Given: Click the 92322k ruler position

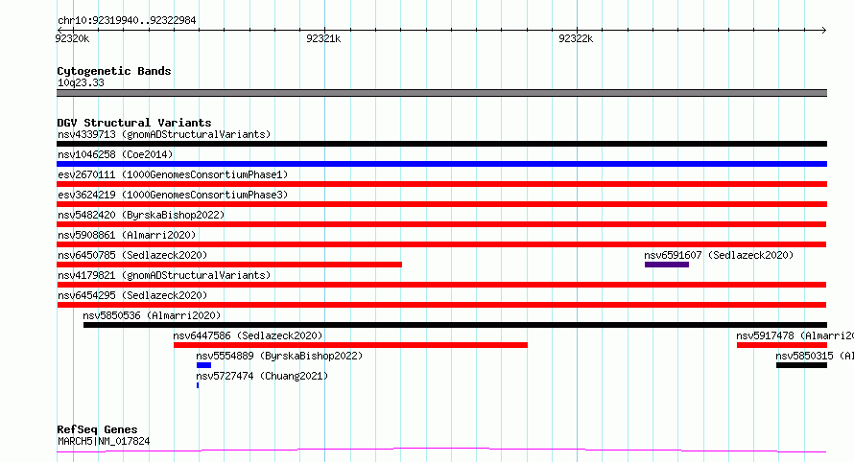Looking at the screenshot, I should point(576,38).
